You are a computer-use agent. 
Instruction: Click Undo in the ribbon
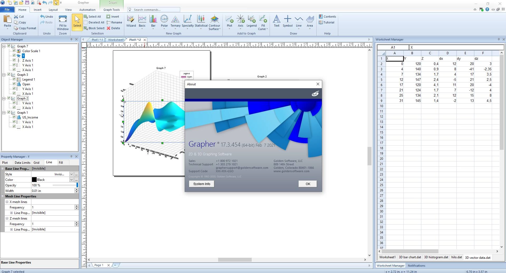(x=47, y=17)
